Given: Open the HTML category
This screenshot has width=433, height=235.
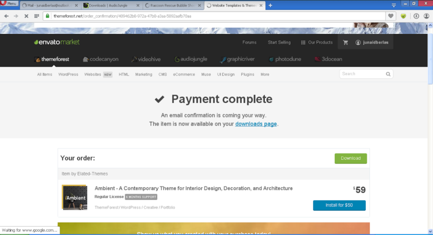Looking at the screenshot, I should (124, 74).
